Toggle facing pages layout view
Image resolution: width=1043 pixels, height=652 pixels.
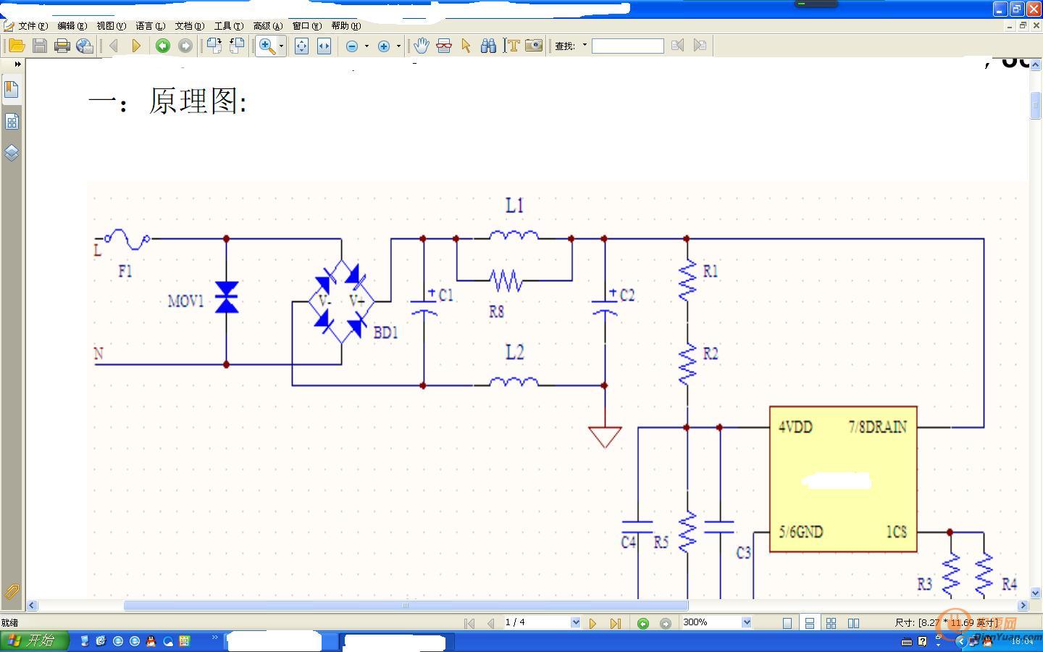pyautogui.click(x=854, y=623)
